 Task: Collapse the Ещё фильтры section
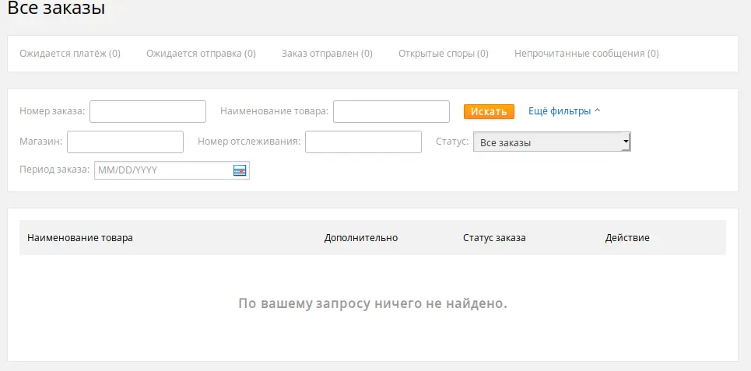pos(564,111)
